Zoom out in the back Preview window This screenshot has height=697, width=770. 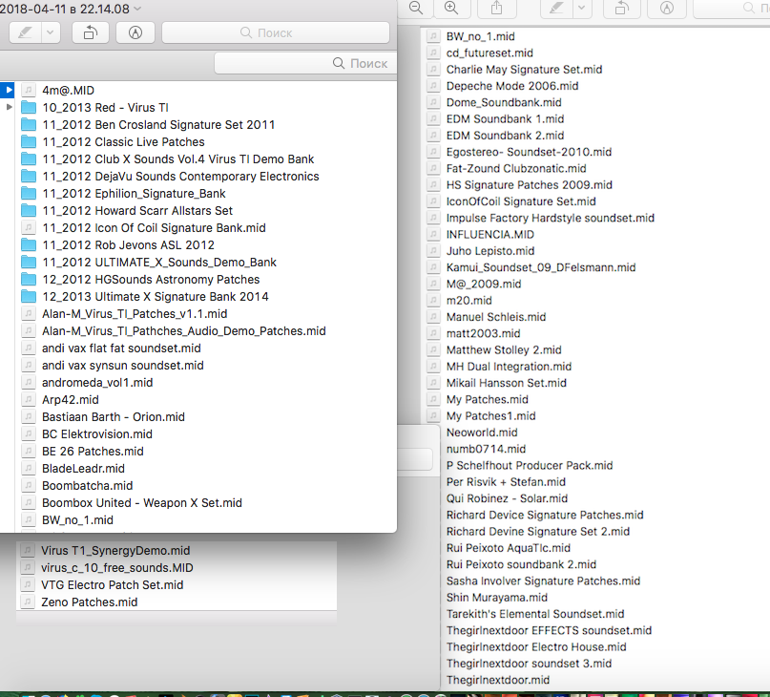[x=416, y=8]
